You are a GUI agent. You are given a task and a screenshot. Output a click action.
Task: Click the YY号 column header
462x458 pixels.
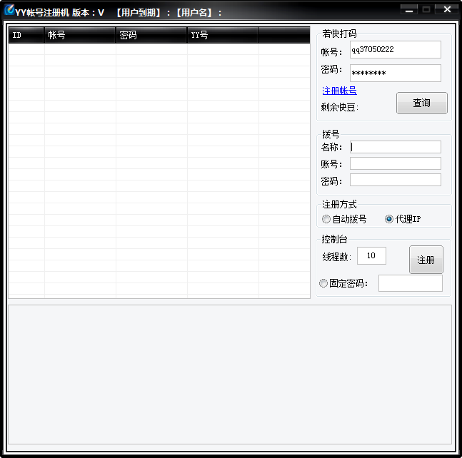tap(222, 35)
